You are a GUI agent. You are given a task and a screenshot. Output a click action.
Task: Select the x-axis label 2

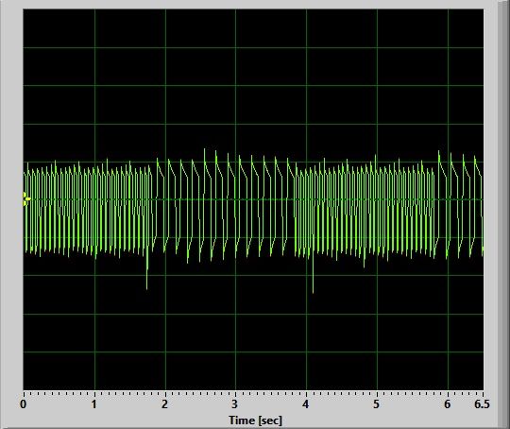pos(165,404)
